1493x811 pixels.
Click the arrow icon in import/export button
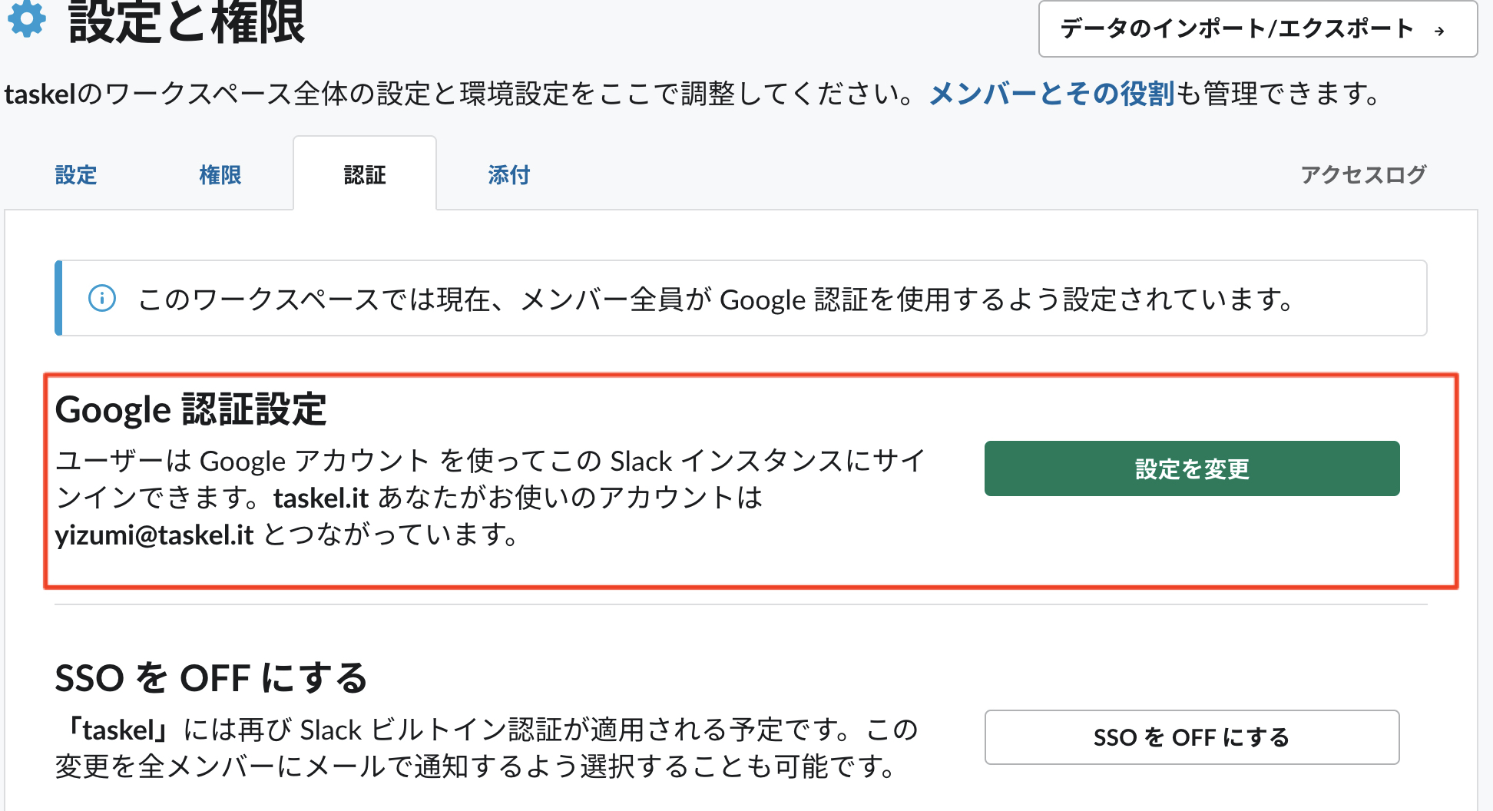tap(1439, 31)
